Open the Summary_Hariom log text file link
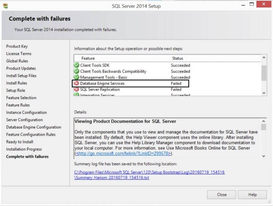Image resolution: width=273 pixels, height=206 pixels. [x=112, y=178]
